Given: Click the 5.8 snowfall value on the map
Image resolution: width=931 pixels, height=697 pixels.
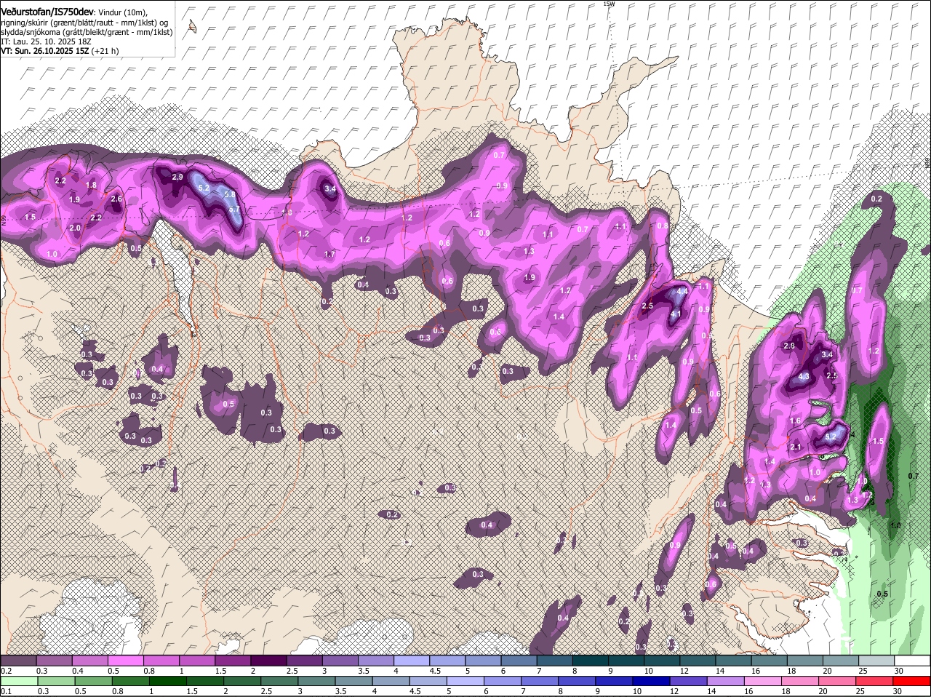Looking at the screenshot, I should pyautogui.click(x=230, y=195).
